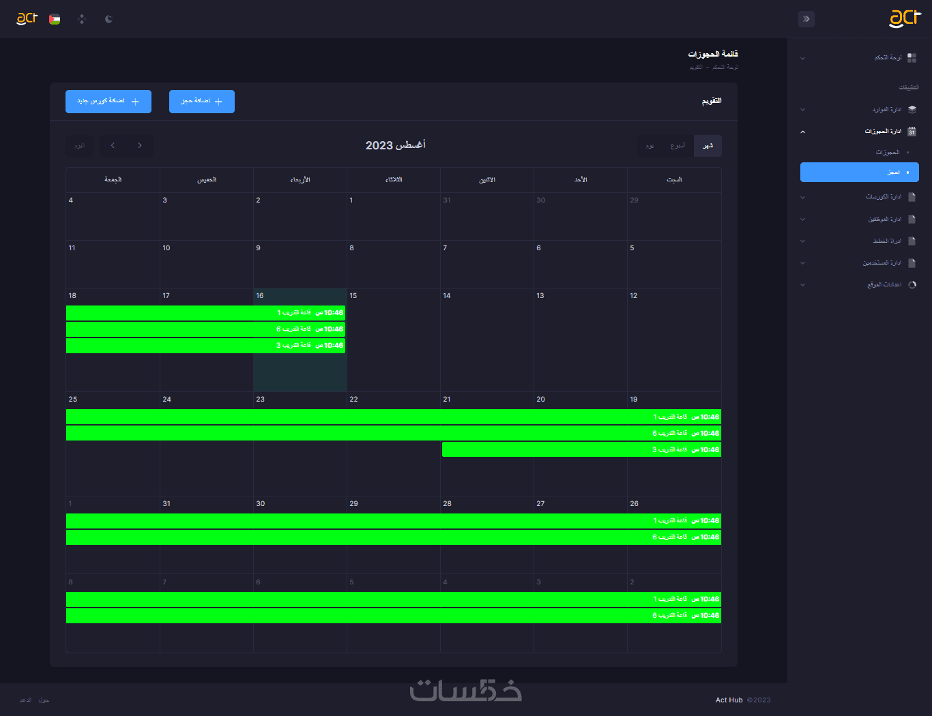Click the Act Hub footer text
The image size is (932, 716).
[x=729, y=700]
